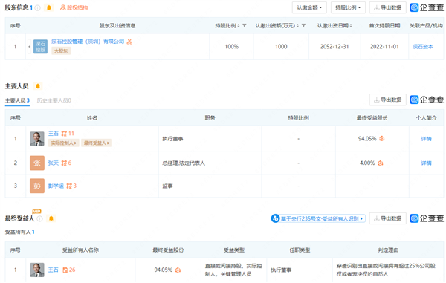Open 深石控股管理（深圳）有限公司 link

(x=88, y=42)
